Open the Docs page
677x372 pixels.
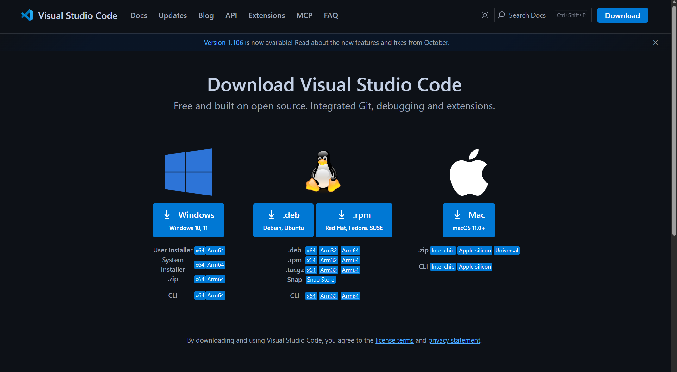tap(138, 15)
